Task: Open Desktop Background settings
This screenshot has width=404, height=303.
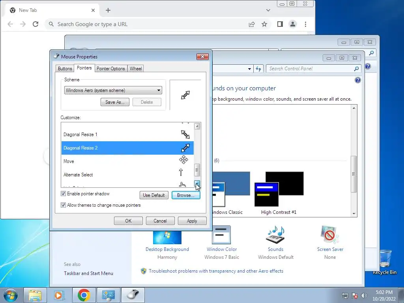Action: [167, 249]
